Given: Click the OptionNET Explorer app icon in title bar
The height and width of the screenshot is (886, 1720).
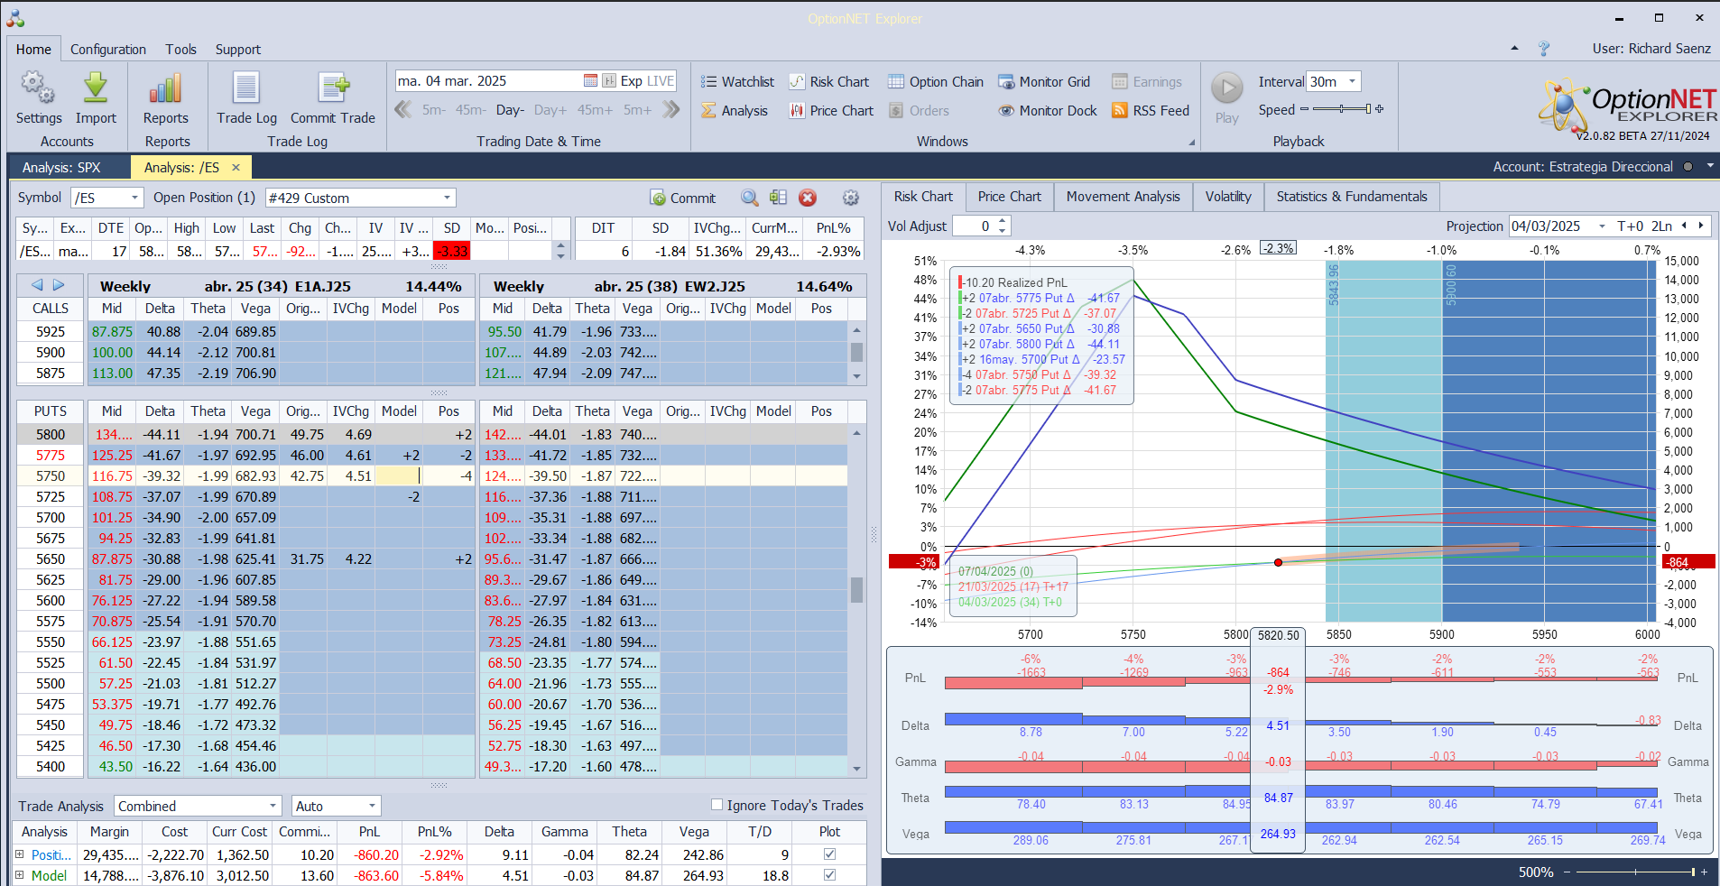Looking at the screenshot, I should click(x=15, y=18).
